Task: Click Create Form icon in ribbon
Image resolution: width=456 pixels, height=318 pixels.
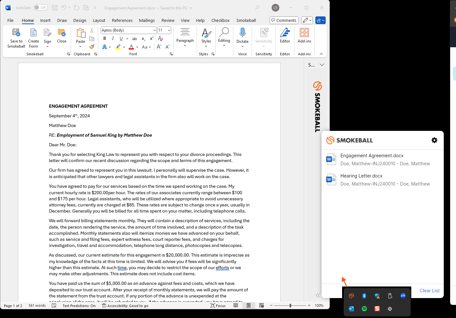Action: pyautogui.click(x=33, y=32)
